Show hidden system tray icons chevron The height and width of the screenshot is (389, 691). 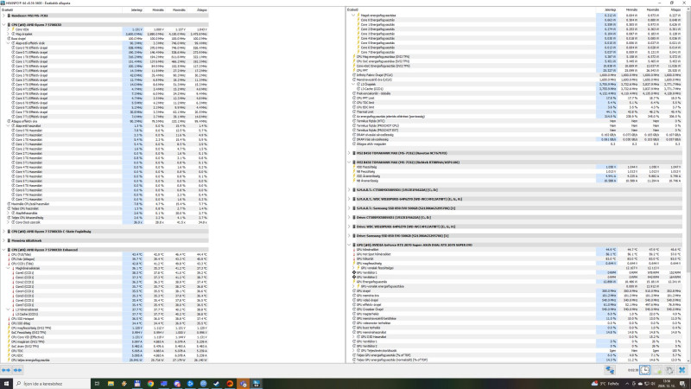coord(627,384)
